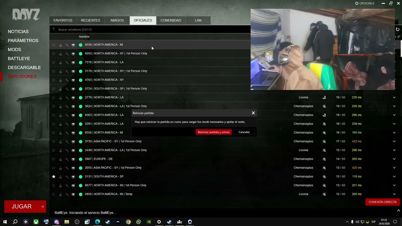Click the 118 ms ping value

pyautogui.click(x=357, y=177)
